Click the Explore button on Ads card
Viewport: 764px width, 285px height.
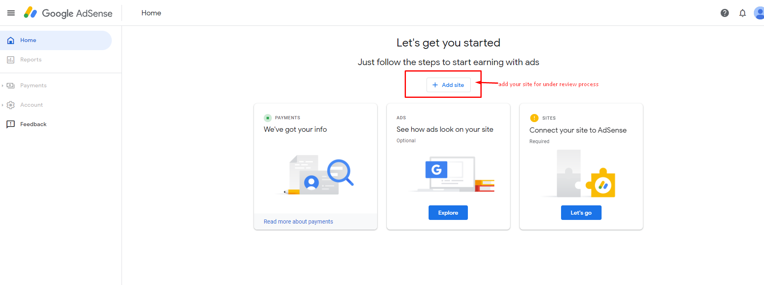point(448,212)
